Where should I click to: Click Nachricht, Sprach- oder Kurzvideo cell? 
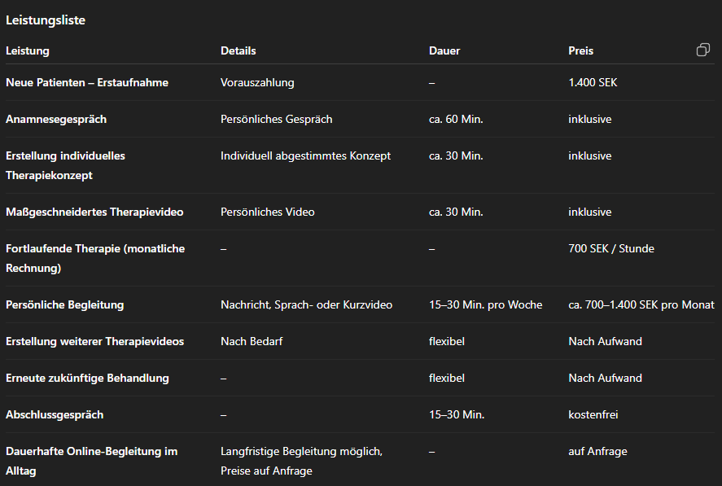coord(306,305)
